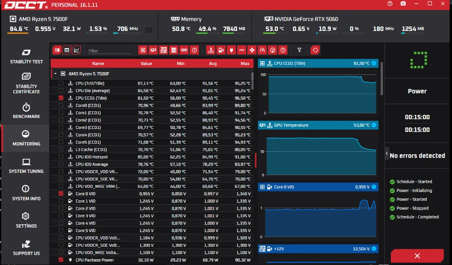
Task: Click the CPU CCD1 (Tdie) graph header
Action: [x=318, y=63]
